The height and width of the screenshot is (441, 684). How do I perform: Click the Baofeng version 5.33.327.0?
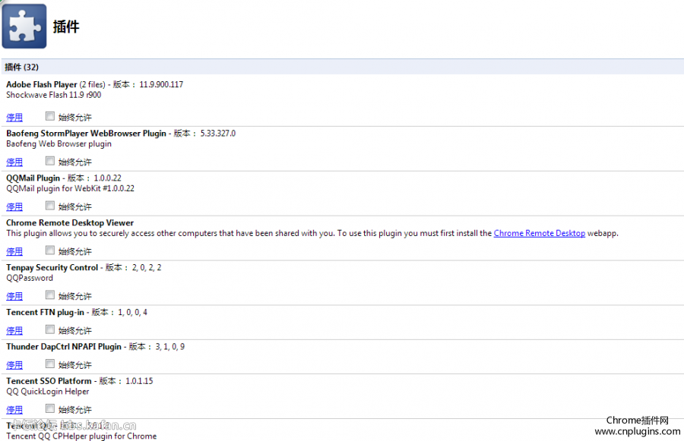217,134
